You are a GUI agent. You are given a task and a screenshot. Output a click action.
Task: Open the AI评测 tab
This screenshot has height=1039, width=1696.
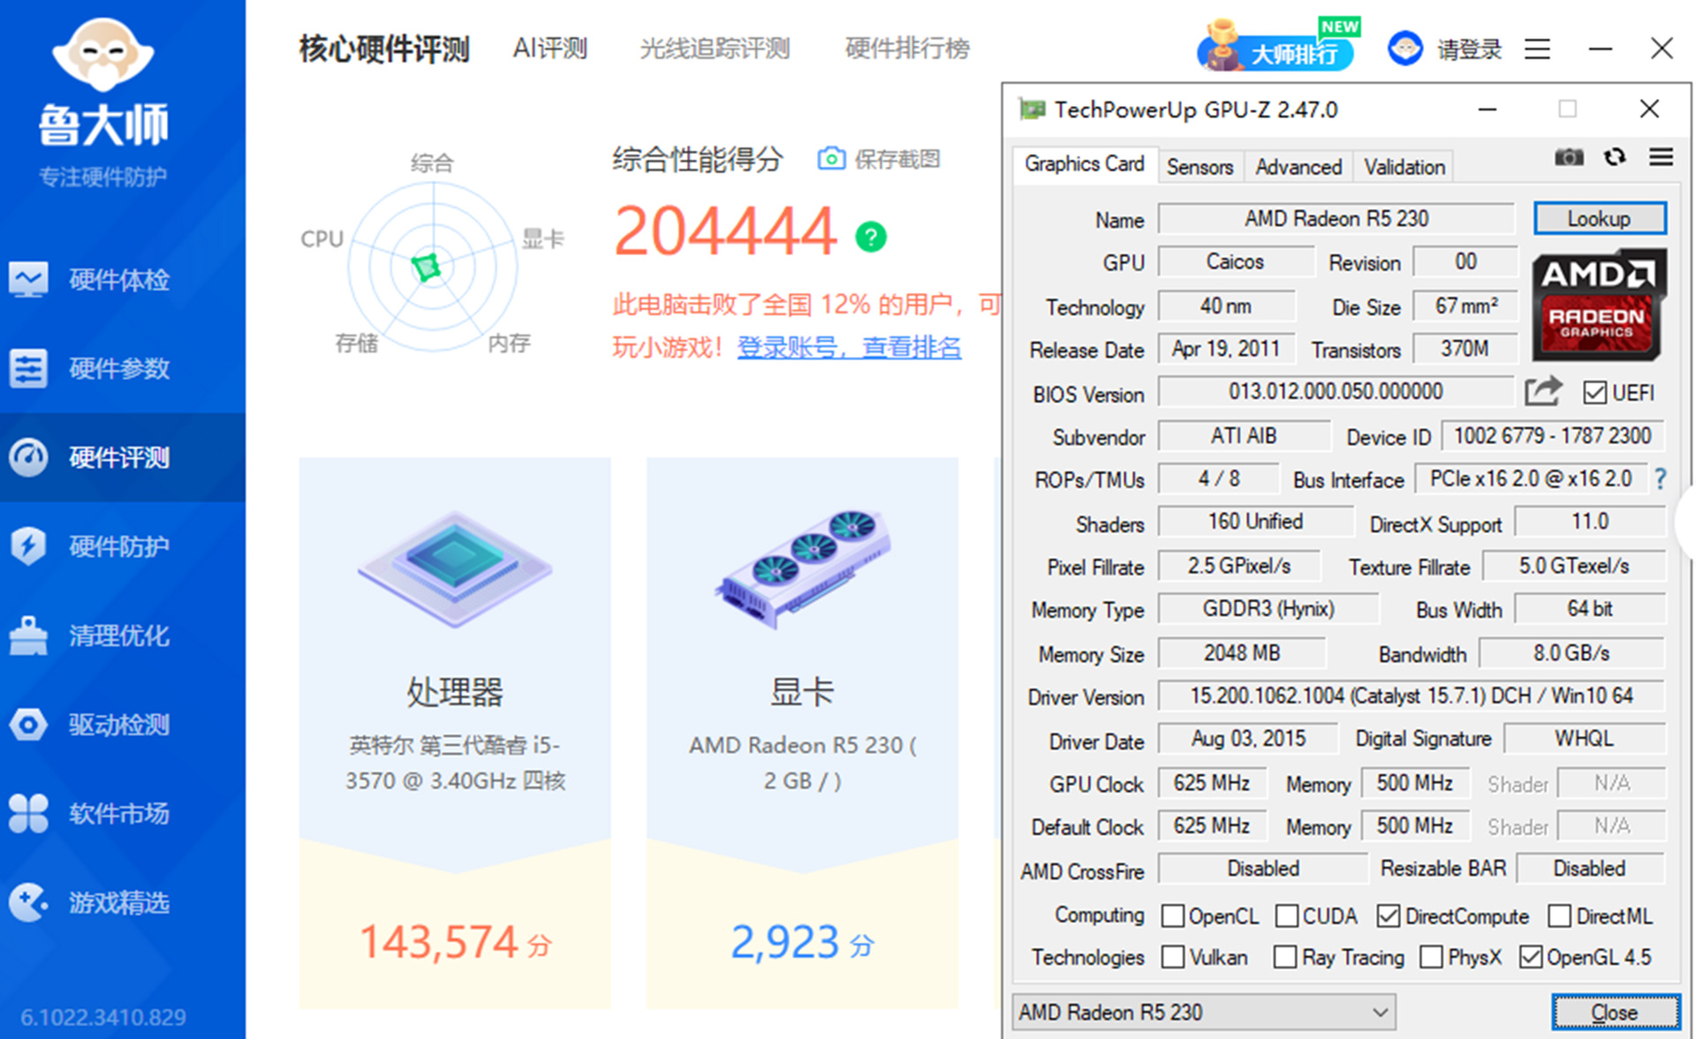549,49
